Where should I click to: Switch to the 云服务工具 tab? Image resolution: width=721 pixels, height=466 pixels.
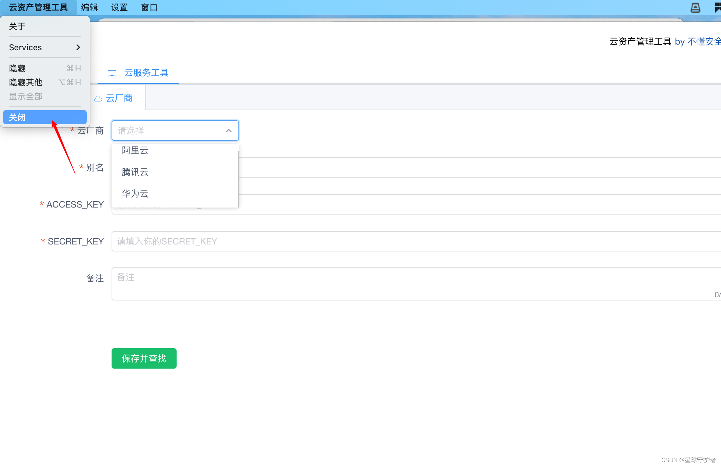(146, 73)
